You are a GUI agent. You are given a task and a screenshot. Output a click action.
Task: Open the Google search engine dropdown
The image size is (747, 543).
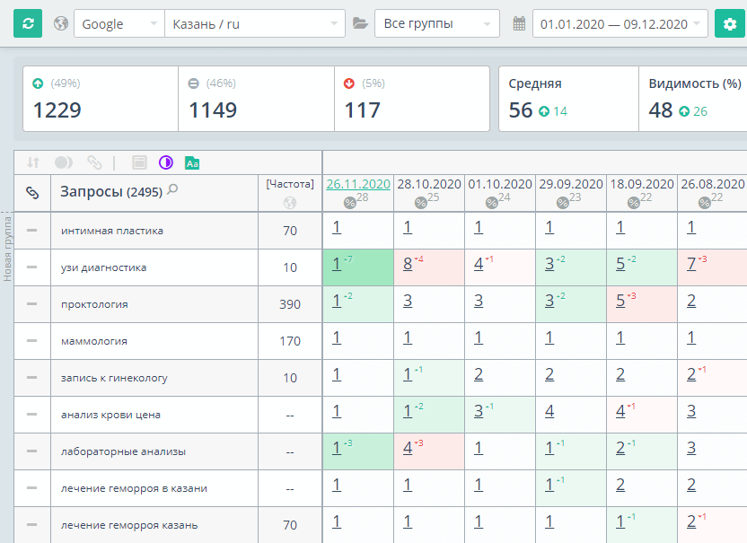119,24
